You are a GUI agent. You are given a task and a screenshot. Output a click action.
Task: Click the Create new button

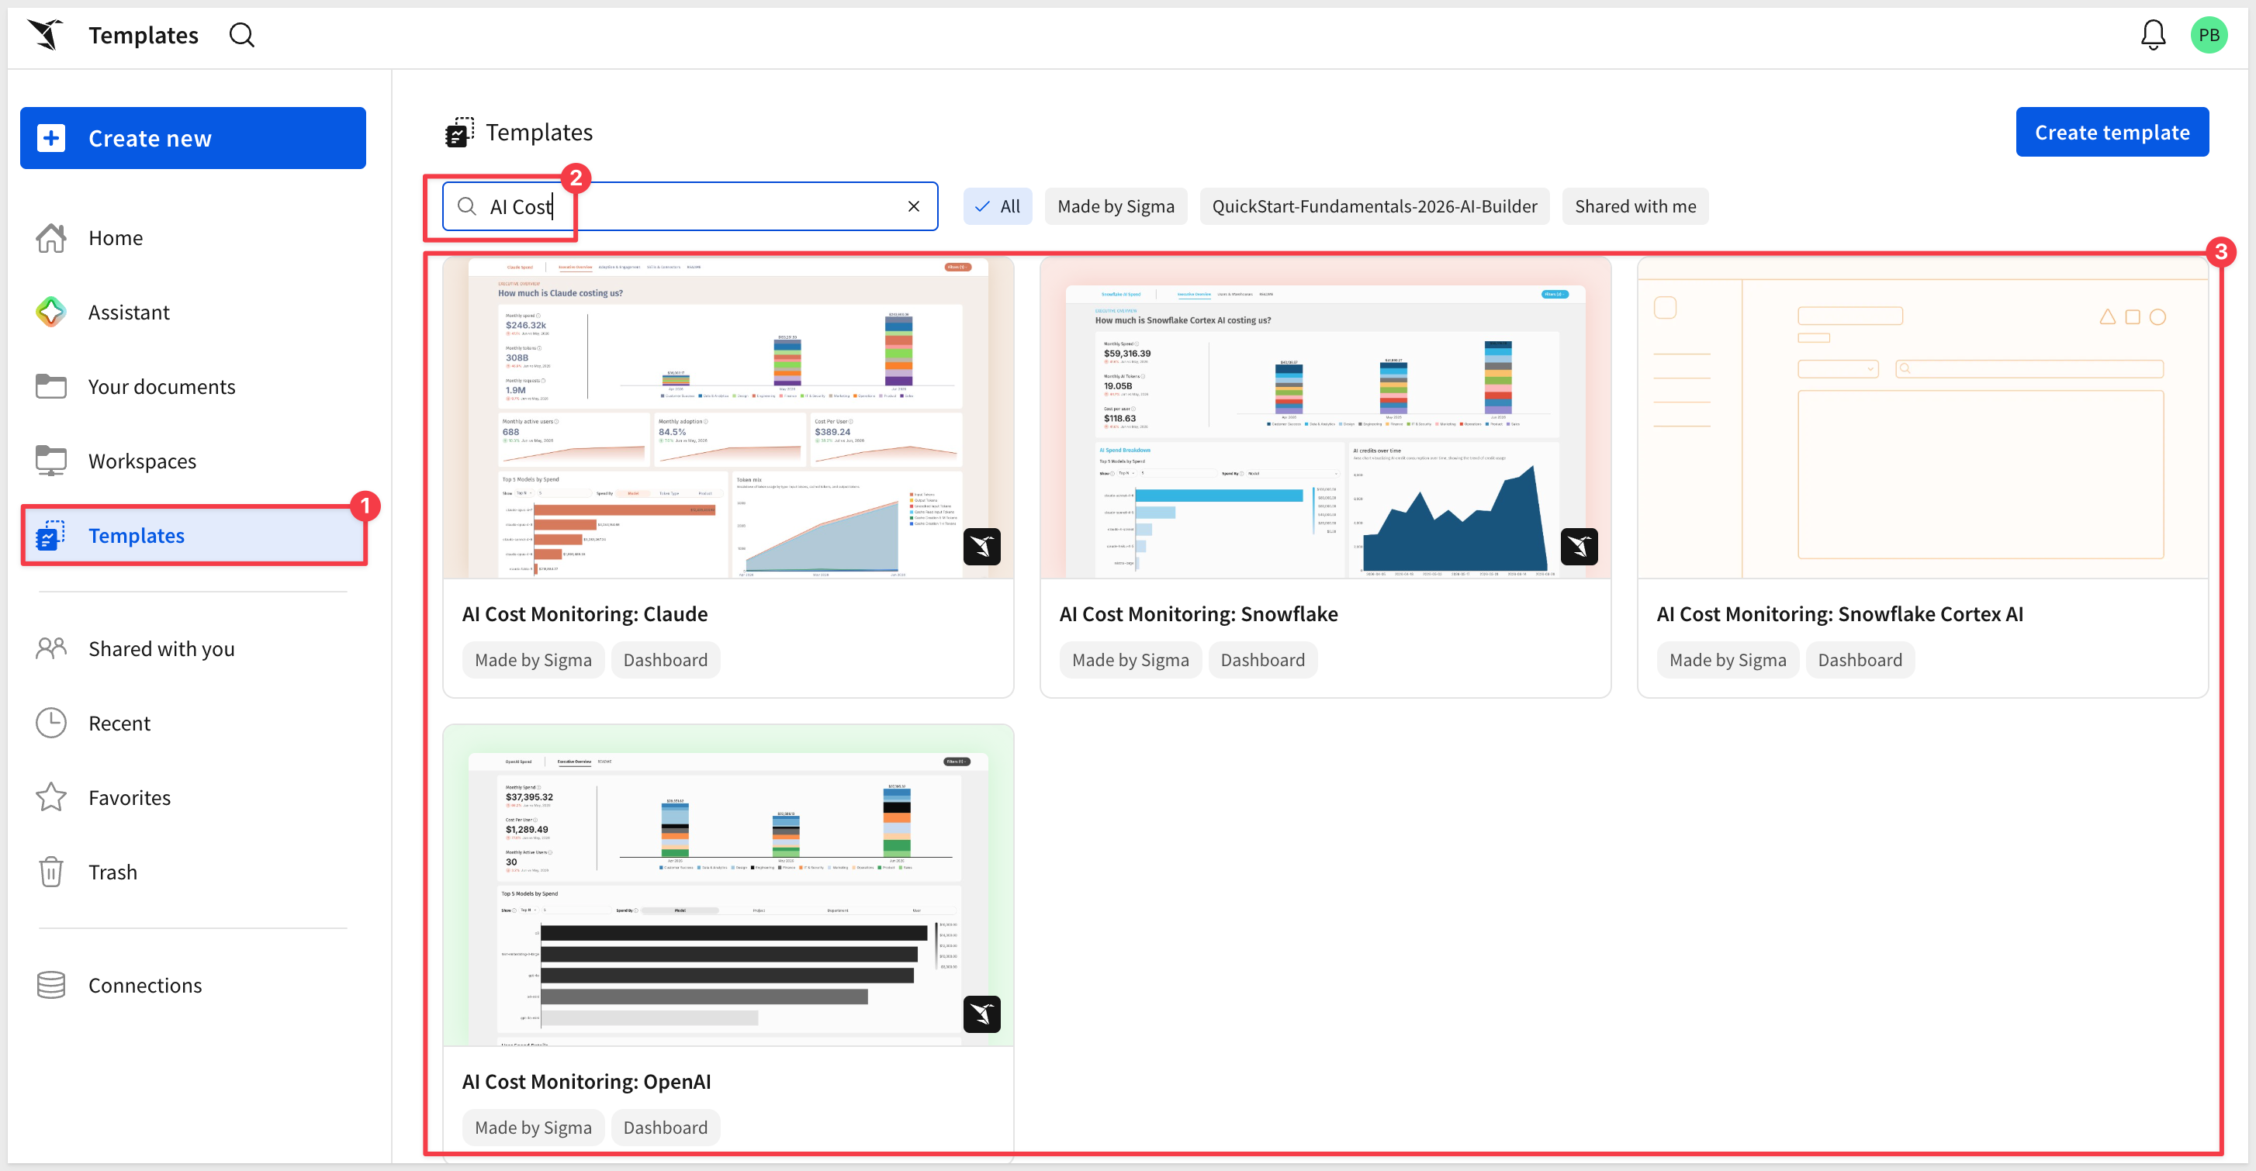click(192, 138)
